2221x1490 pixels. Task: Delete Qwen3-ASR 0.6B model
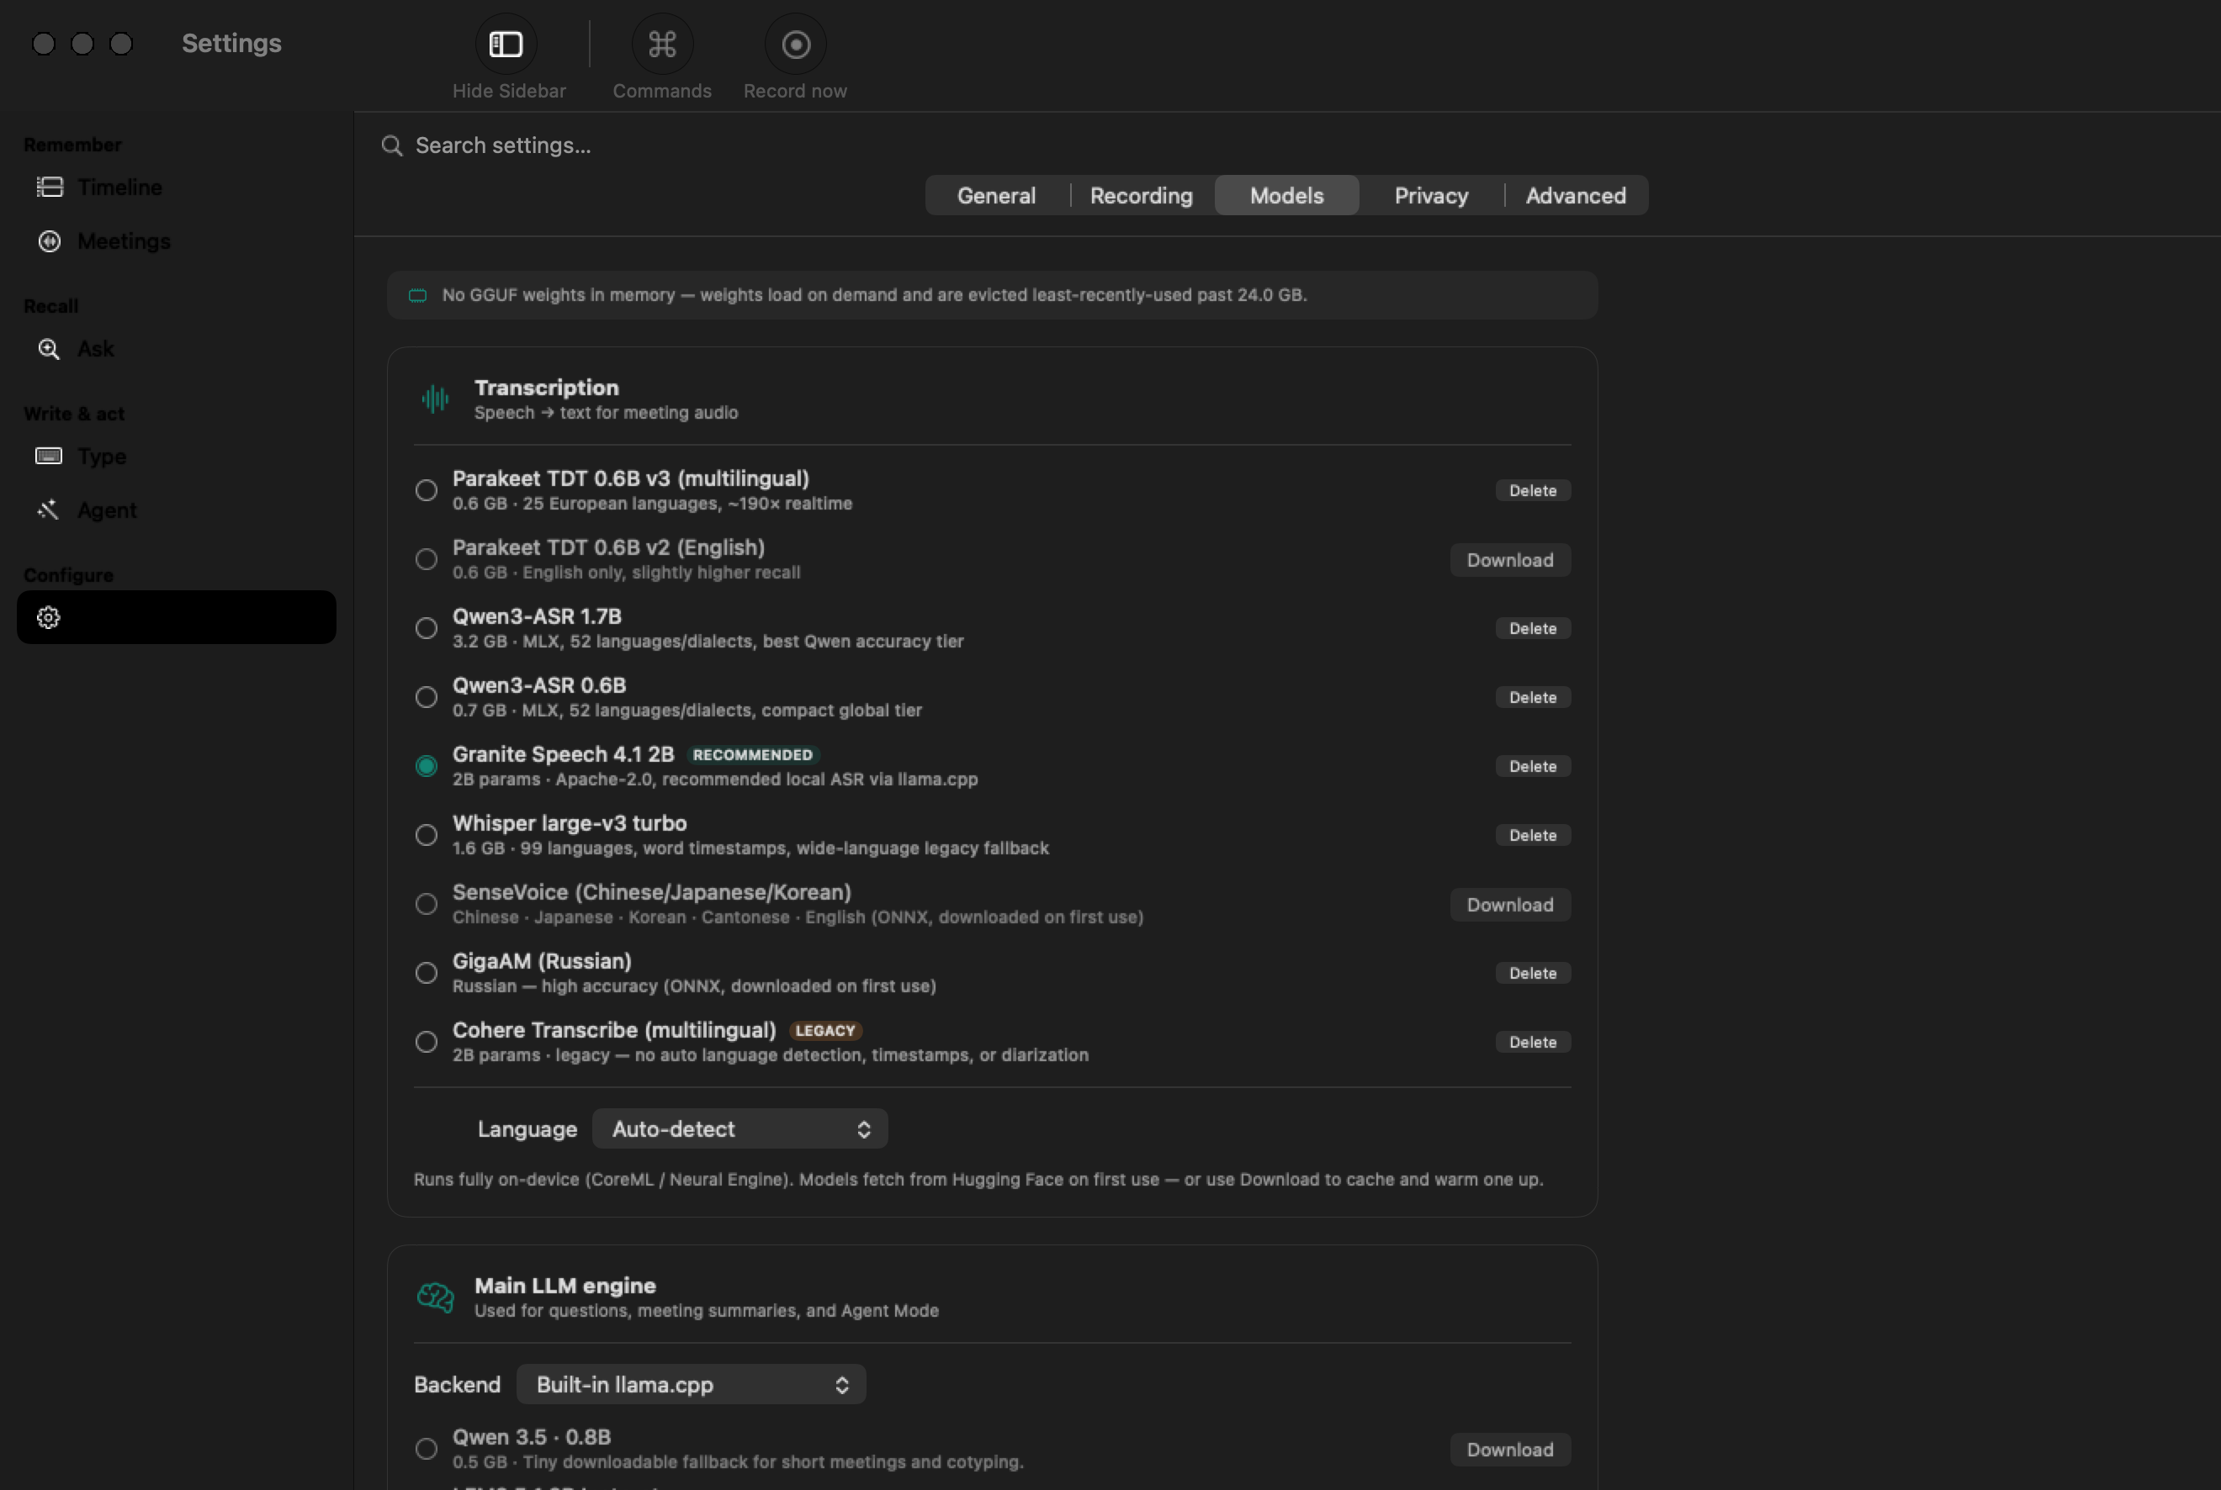click(x=1533, y=697)
